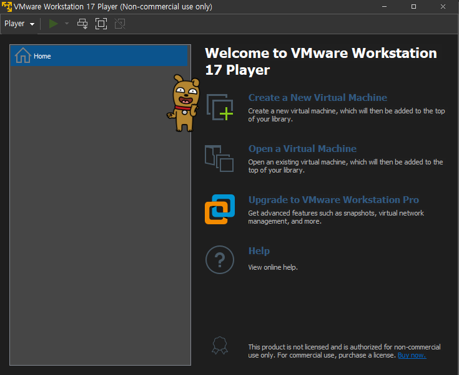Select Home in the library list
The width and height of the screenshot is (459, 375).
[x=99, y=56]
